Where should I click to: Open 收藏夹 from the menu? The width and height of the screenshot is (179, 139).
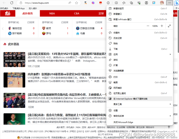(140, 33)
